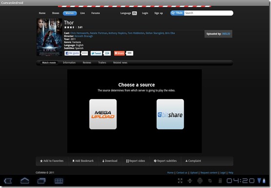Image resolution: width=271 pixels, height=188 pixels.
Task: Open the Movies menu item
Action: pyautogui.click(x=70, y=13)
